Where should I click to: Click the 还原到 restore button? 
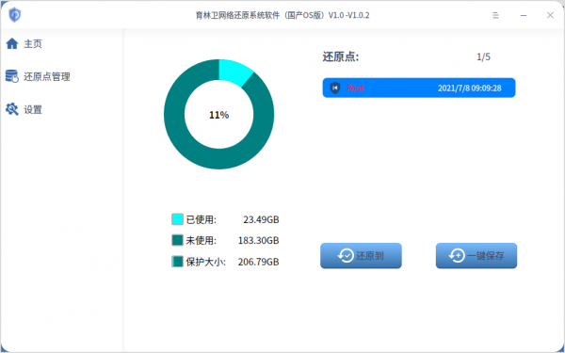(x=361, y=256)
